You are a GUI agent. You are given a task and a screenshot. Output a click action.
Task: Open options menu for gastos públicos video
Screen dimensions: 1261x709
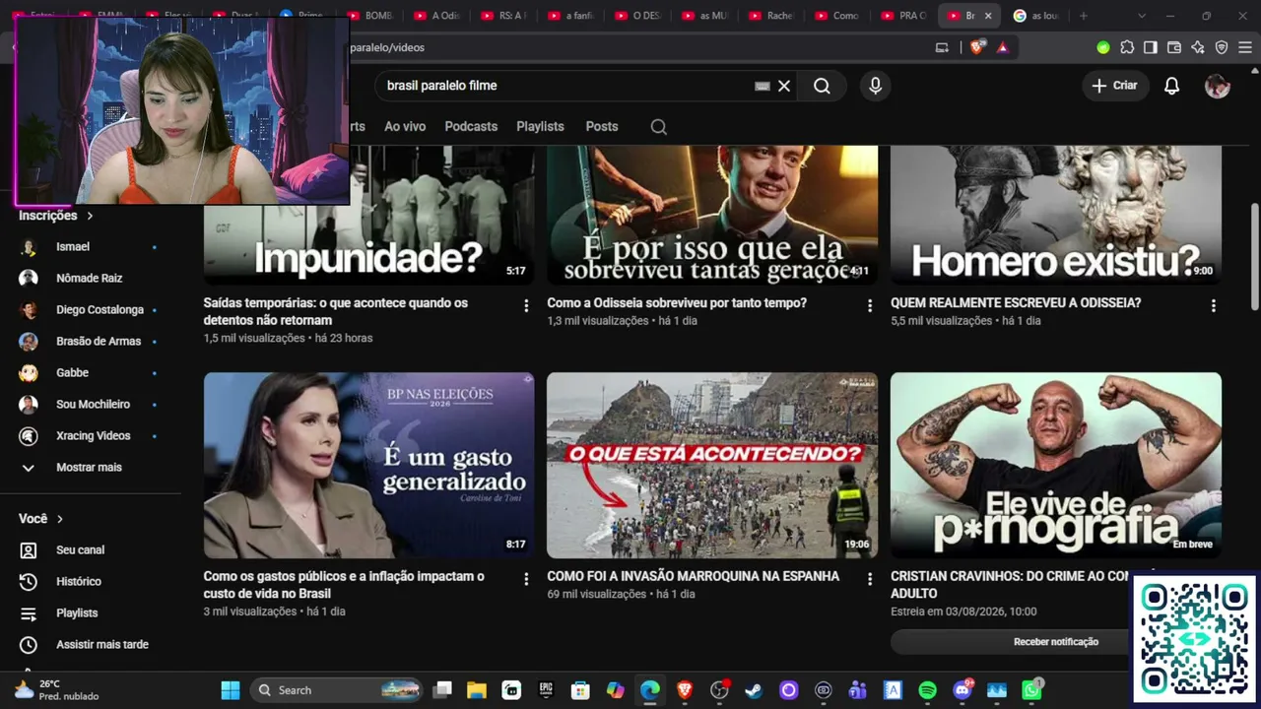point(526,579)
